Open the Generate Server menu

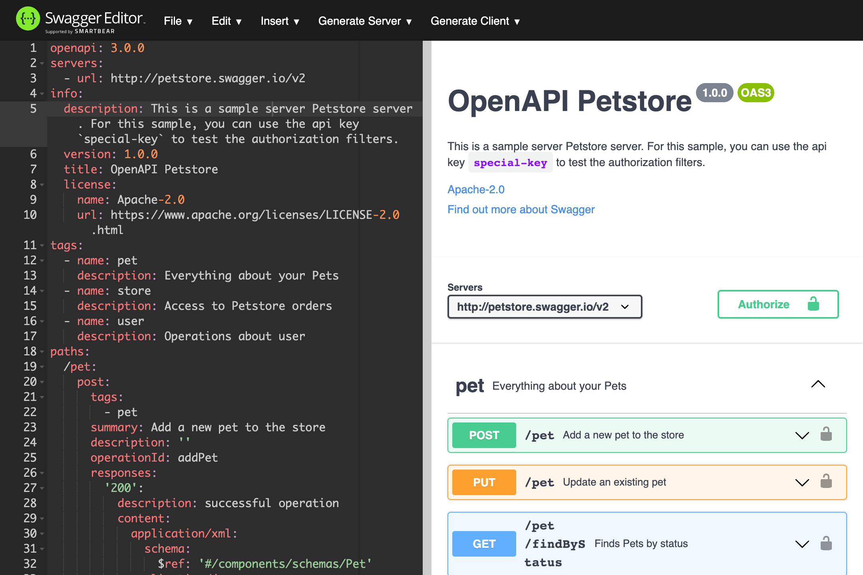pos(364,21)
